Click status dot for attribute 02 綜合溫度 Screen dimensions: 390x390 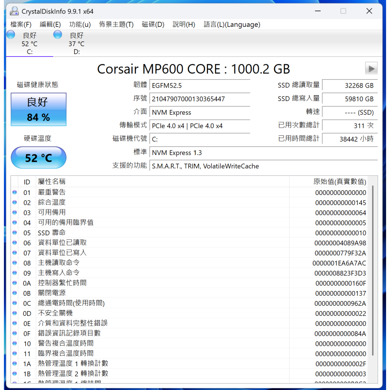(15, 202)
